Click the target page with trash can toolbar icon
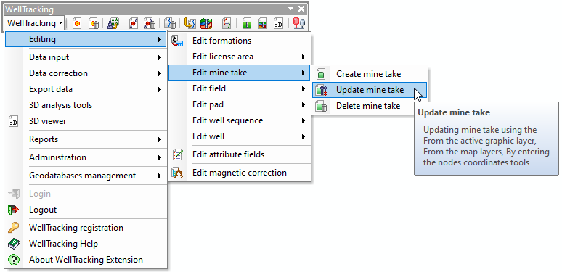Screen dimensions: 562x272 point(94,23)
